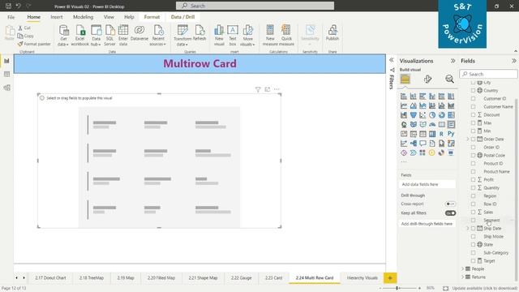Viewport: 519px width, 292px height.
Task: Click Update available link in status bar
Action: (x=485, y=289)
